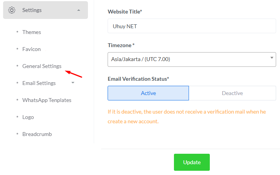280x175 pixels.
Task: Open the WhatsApp Tenplates page
Action: coord(47,100)
